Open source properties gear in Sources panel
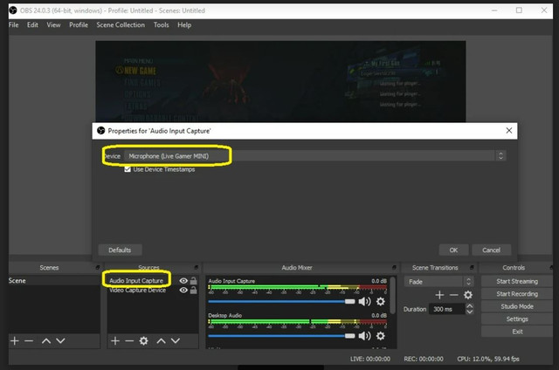This screenshot has height=370, width=559. (x=144, y=340)
